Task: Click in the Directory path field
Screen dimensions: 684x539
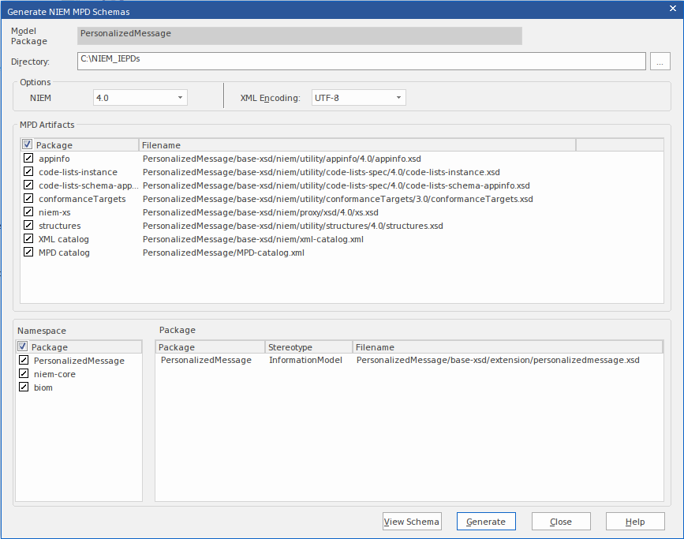Action: [x=361, y=61]
